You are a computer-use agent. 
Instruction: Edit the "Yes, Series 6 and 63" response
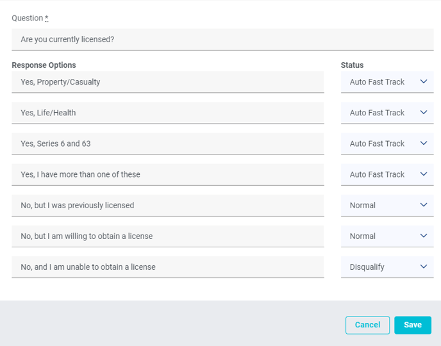coord(168,144)
